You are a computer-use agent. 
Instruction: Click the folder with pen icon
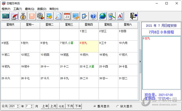click(x=14, y=16)
